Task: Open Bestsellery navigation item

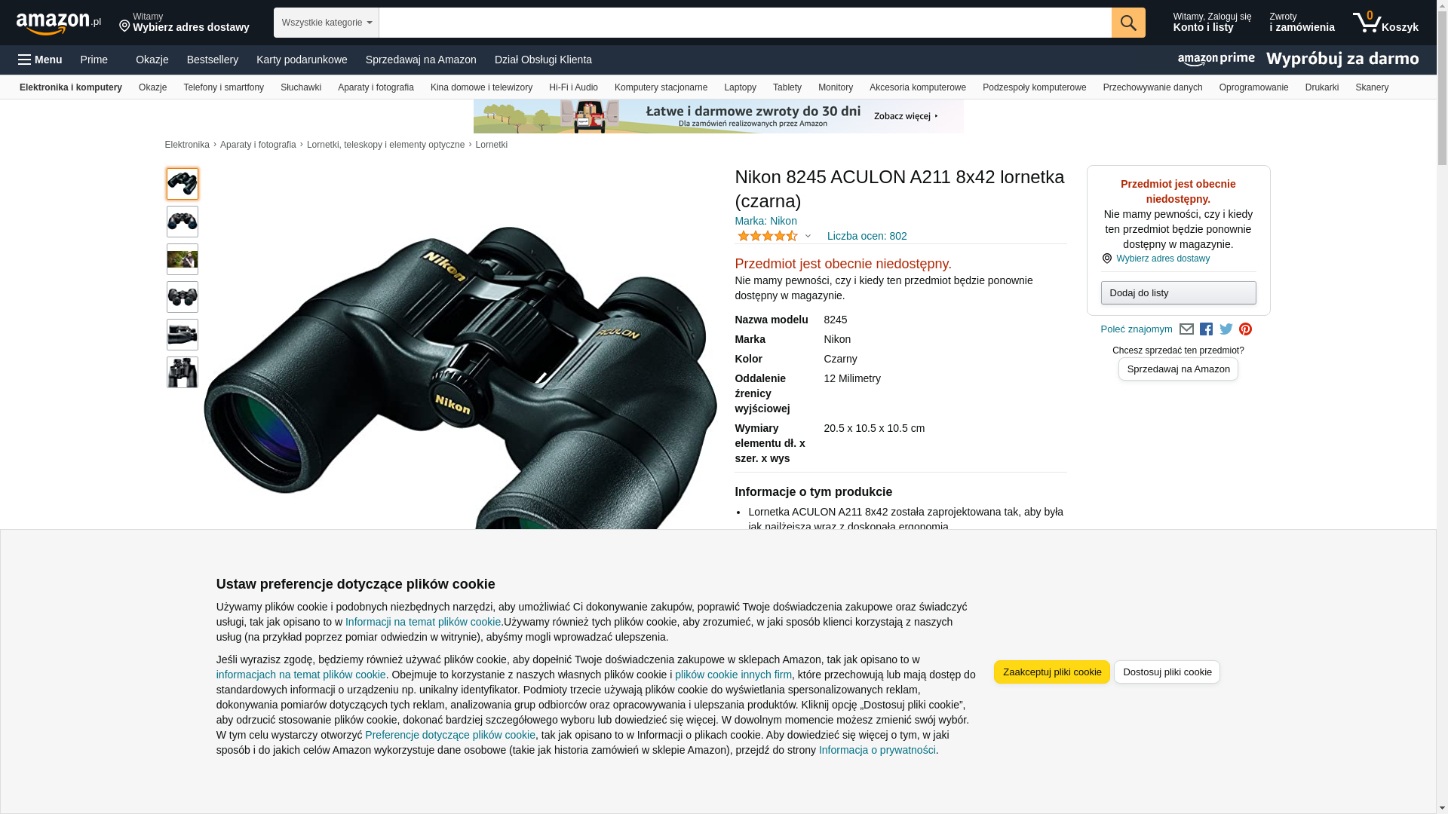Action: point(213,60)
